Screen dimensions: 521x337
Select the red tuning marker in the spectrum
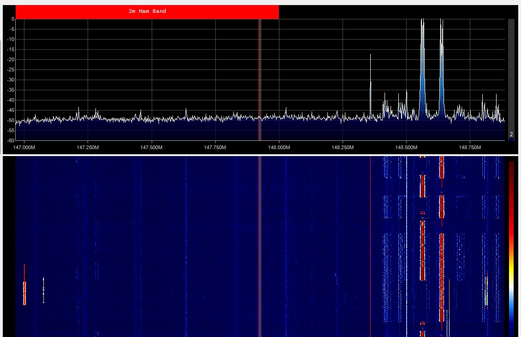click(260, 78)
